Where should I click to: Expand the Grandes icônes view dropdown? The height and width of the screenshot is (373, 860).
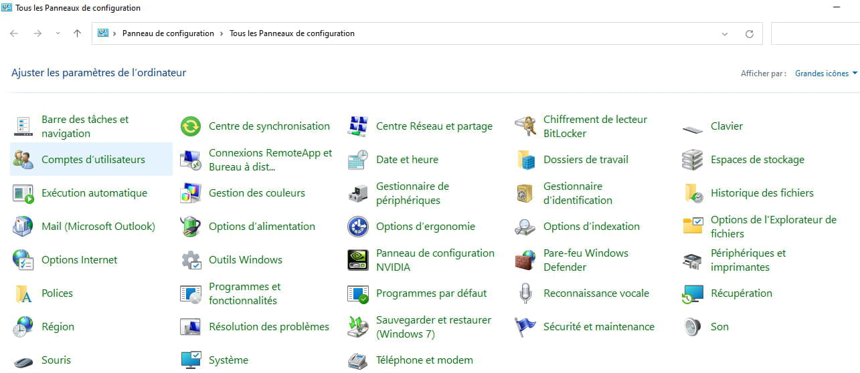click(x=826, y=74)
